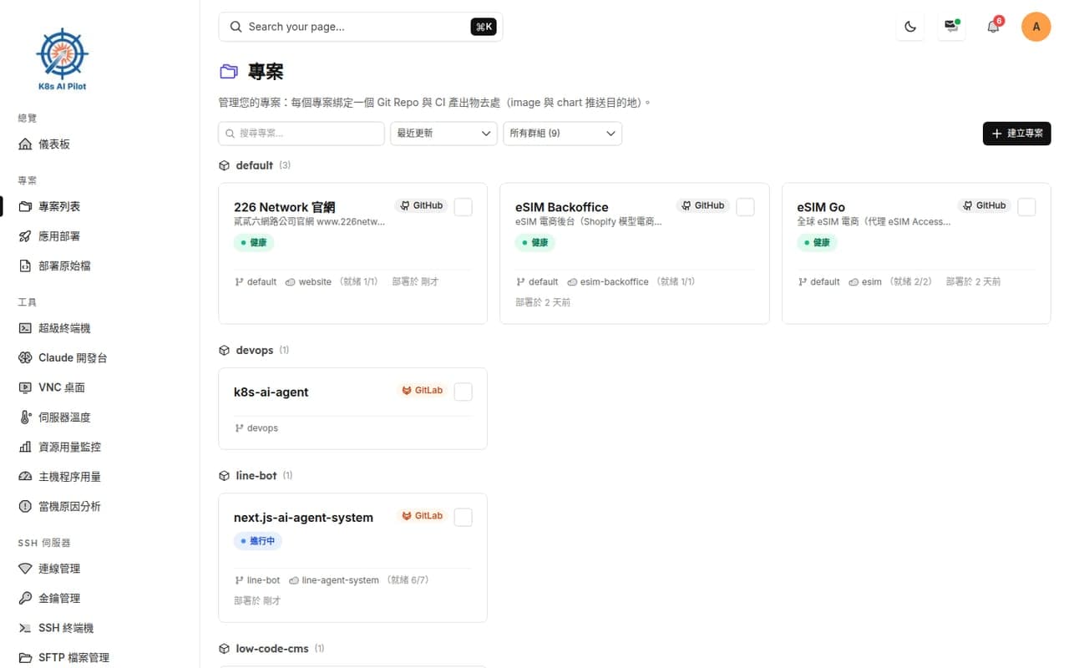This screenshot has width=1069, height=668.
Task: Click the 搜尋專案 search field
Action: (301, 134)
